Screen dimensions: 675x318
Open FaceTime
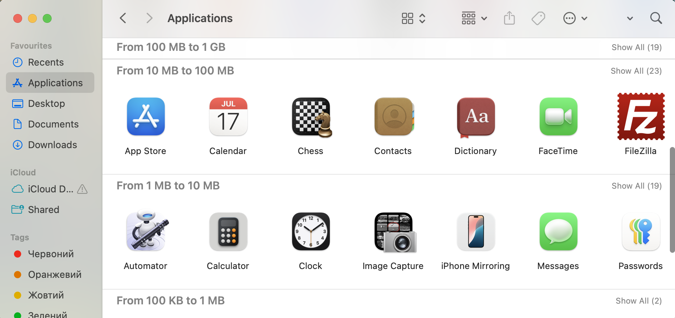pos(558,117)
